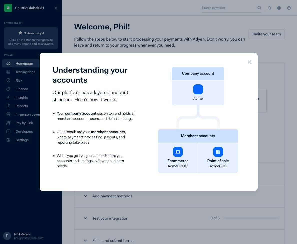Click the Welcome, Phil! heading
This screenshot has width=297, height=244.
102,27
